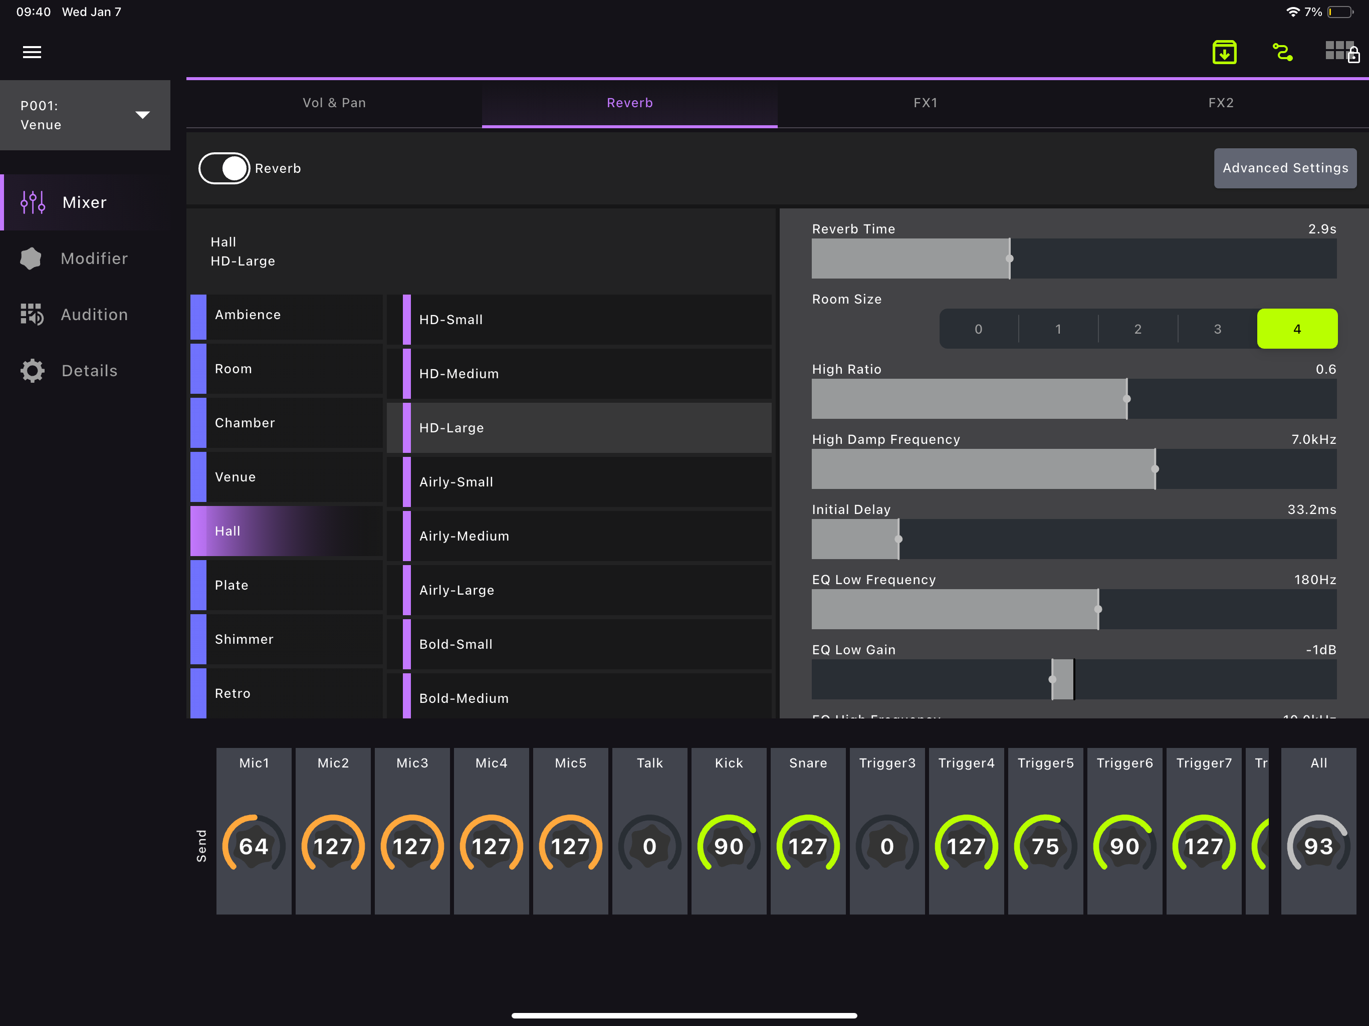Choose the Plate reverb category
The image size is (1369, 1026).
click(x=287, y=586)
